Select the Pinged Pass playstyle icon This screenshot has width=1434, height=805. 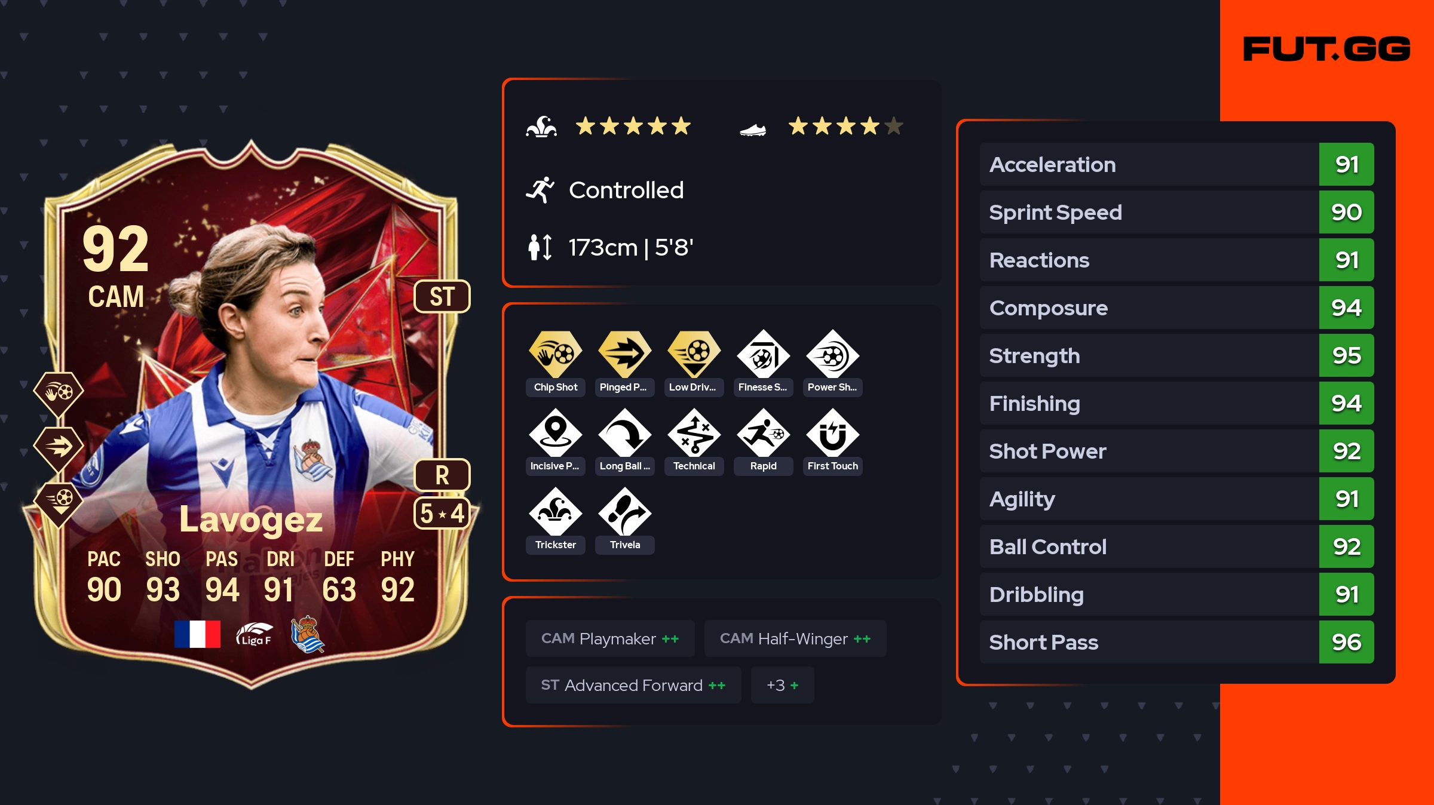coord(624,354)
